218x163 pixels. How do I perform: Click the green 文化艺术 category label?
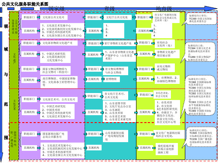(14, 105)
